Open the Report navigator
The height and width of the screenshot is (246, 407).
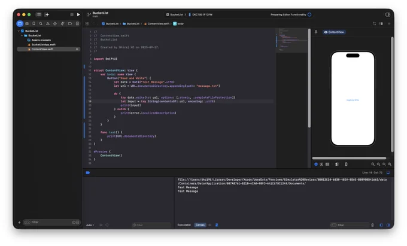(x=77, y=23)
